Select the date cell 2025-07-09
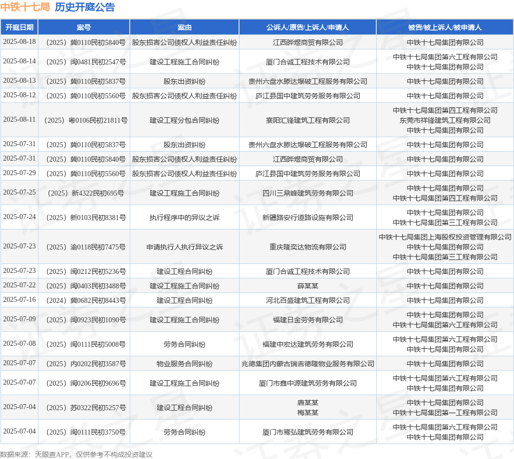This screenshot has width=514, height=459. pyautogui.click(x=19, y=319)
